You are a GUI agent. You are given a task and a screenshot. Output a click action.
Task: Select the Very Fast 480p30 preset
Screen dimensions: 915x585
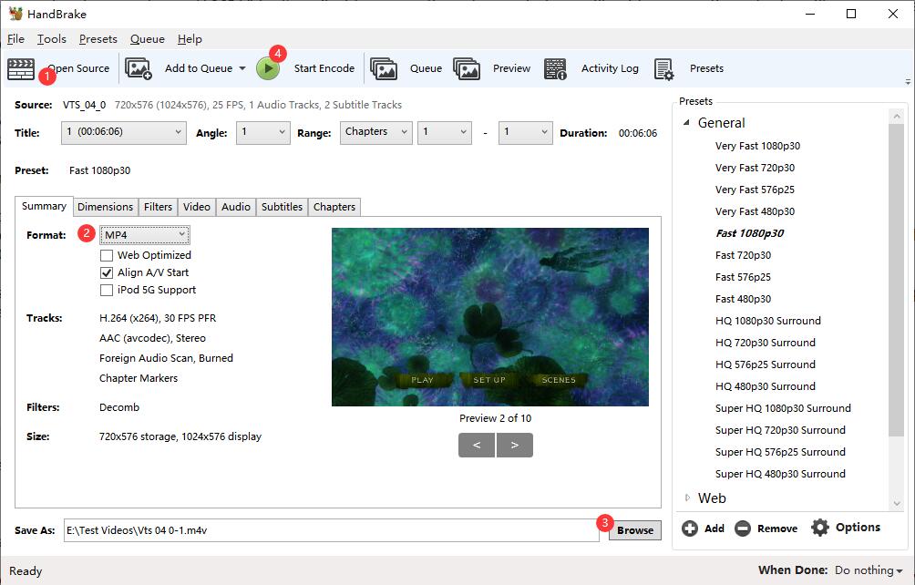756,211
